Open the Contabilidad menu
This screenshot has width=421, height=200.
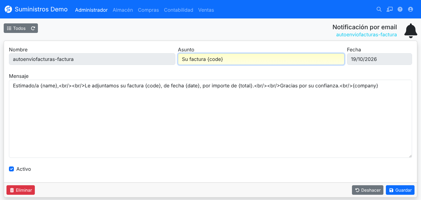click(178, 10)
